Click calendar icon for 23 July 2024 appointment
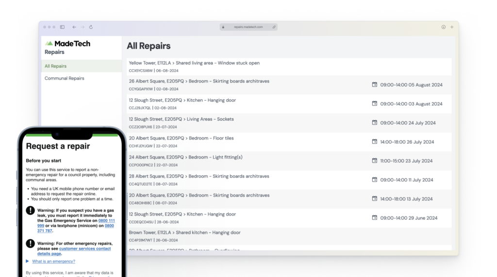This screenshot has width=497, height=277. coord(375,161)
